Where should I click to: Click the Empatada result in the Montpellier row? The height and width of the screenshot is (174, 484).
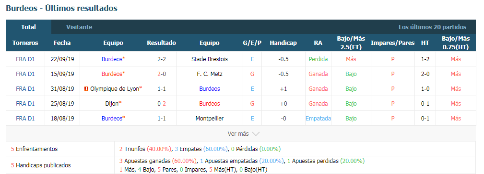pyautogui.click(x=318, y=119)
